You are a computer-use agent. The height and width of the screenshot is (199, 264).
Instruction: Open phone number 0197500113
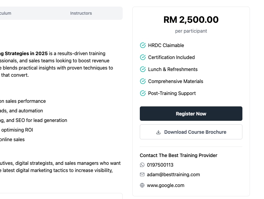point(160,165)
